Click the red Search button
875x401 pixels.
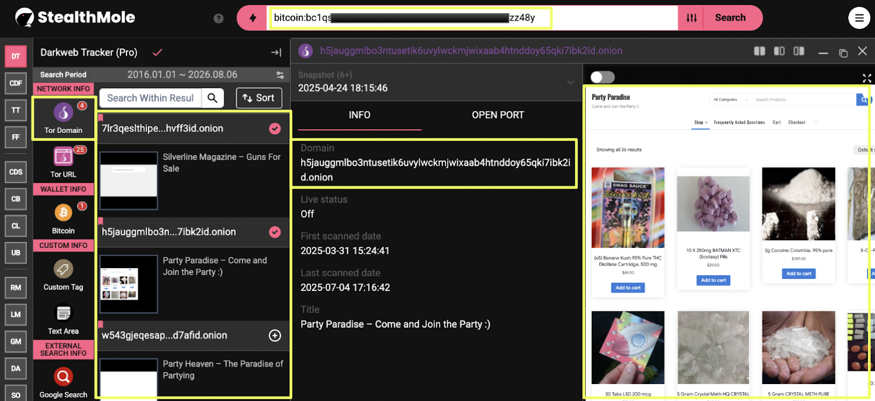click(x=730, y=18)
